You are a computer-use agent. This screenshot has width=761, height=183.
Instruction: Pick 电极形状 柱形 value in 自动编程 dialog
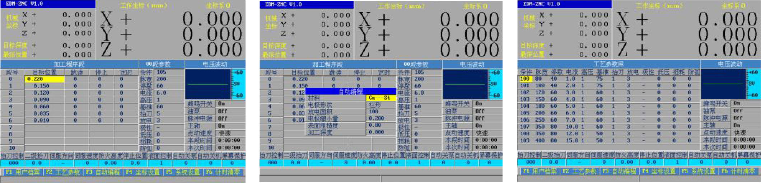click(x=381, y=105)
